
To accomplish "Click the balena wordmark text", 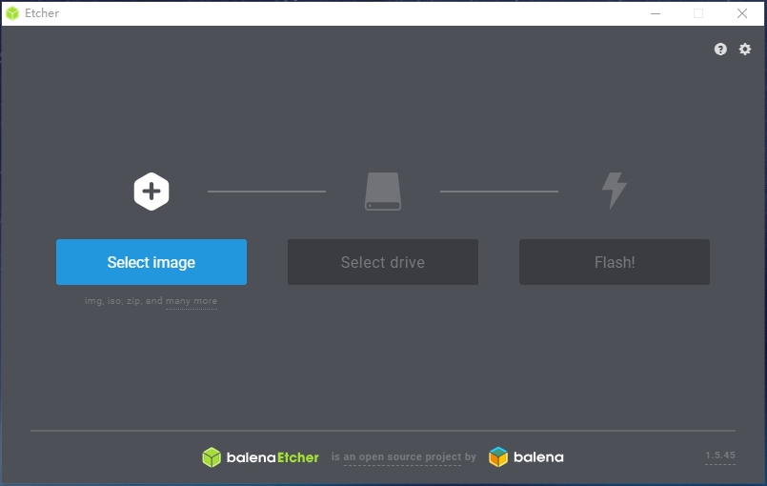I will coord(538,457).
